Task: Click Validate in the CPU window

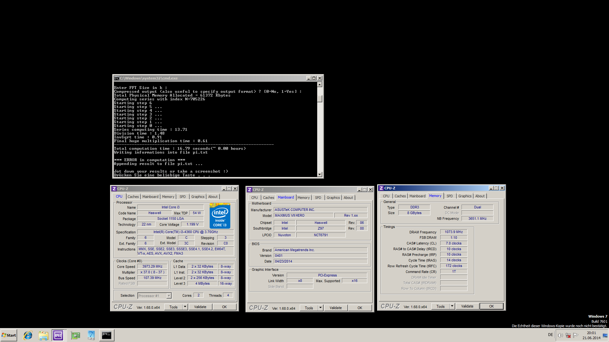Action: click(200, 307)
